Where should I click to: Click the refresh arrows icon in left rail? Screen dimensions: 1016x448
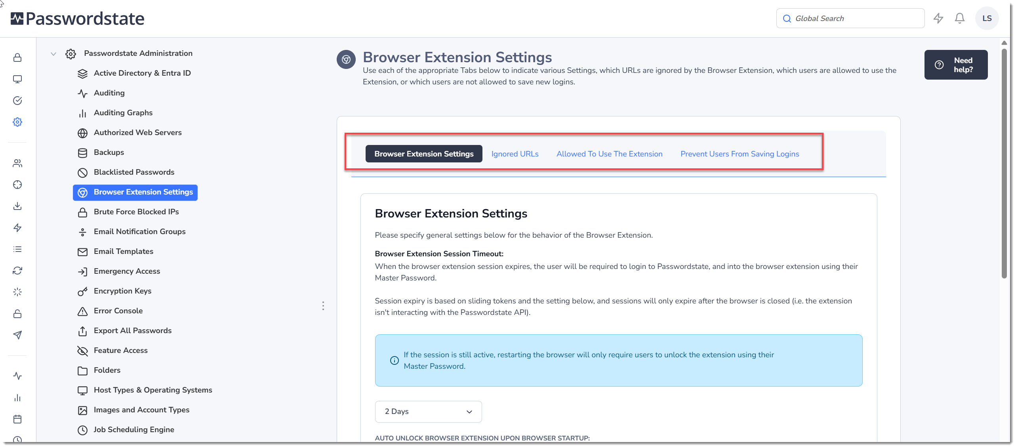point(17,271)
